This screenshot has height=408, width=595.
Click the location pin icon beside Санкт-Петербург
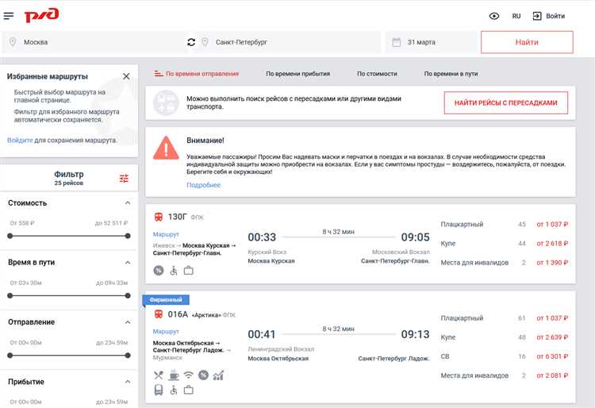point(205,42)
